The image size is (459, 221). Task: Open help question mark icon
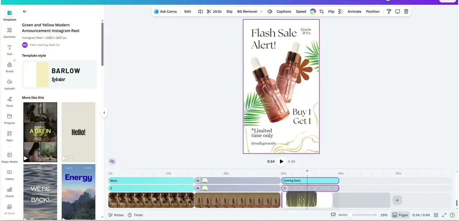[x=452, y=215]
